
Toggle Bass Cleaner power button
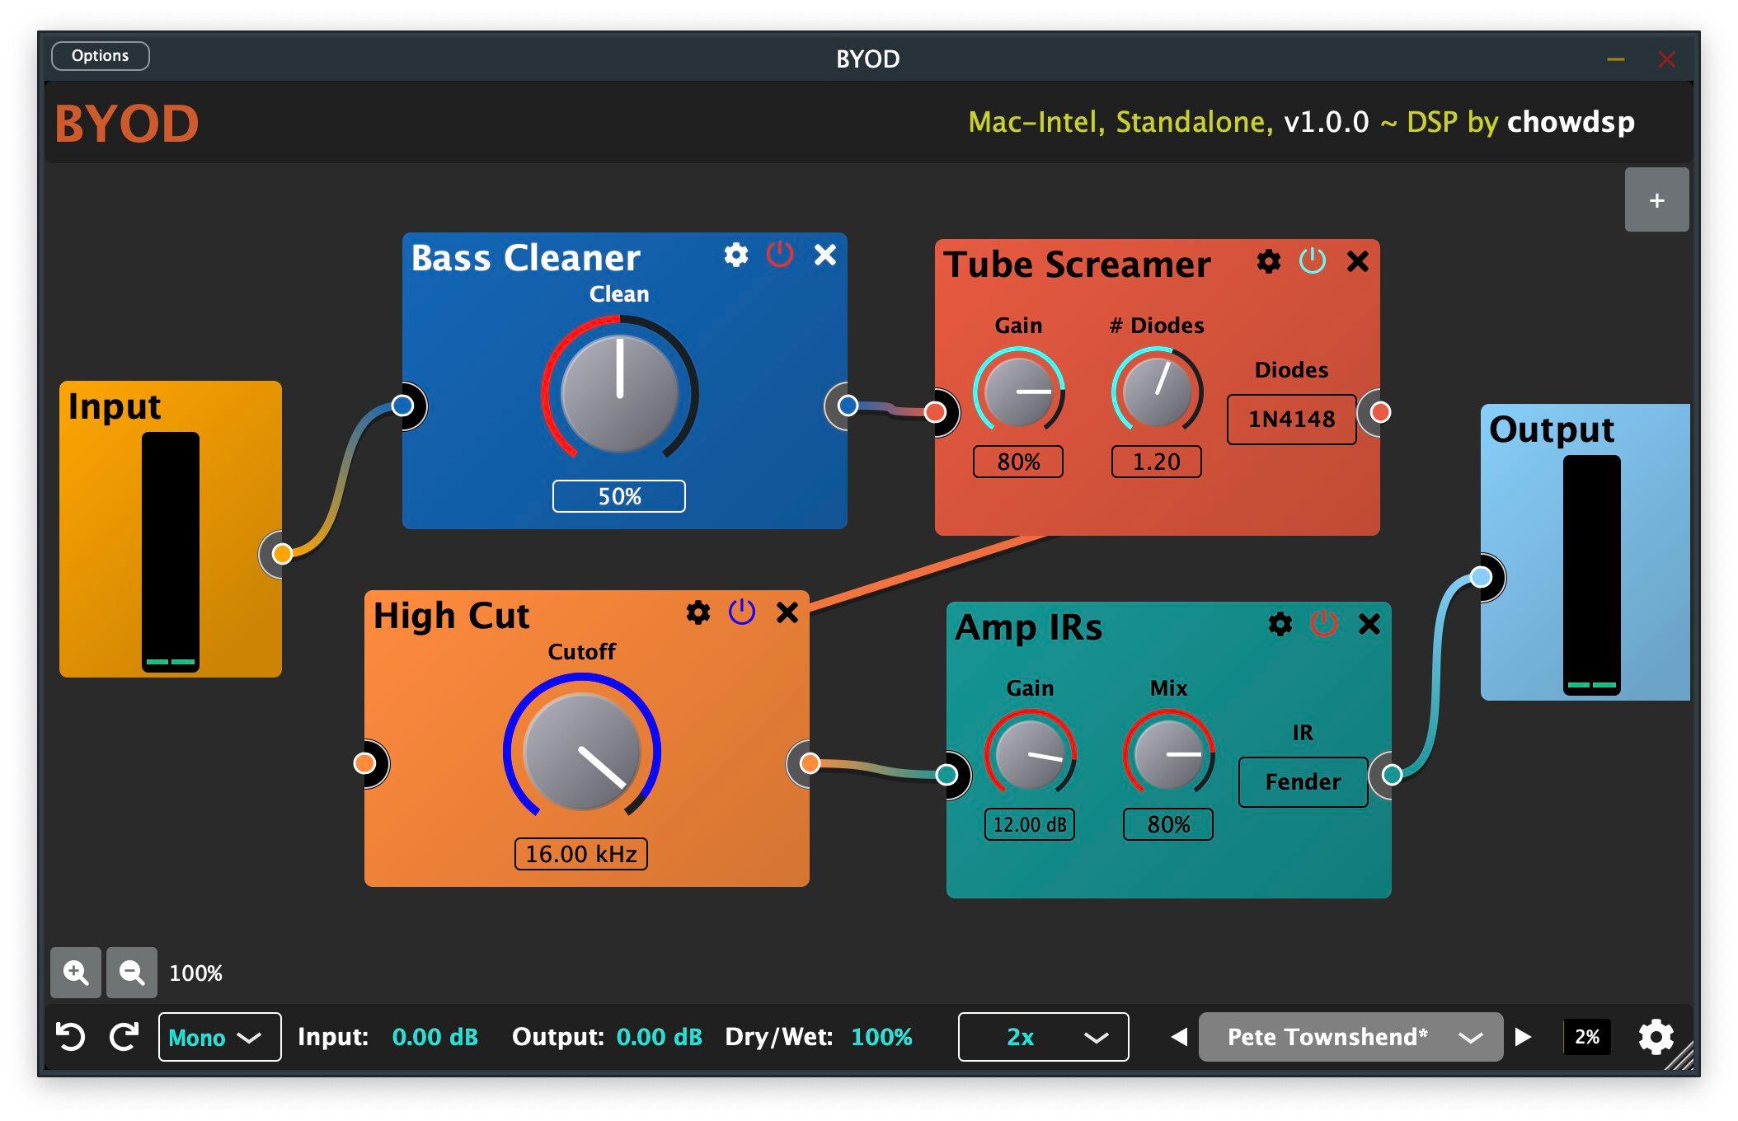tap(780, 255)
